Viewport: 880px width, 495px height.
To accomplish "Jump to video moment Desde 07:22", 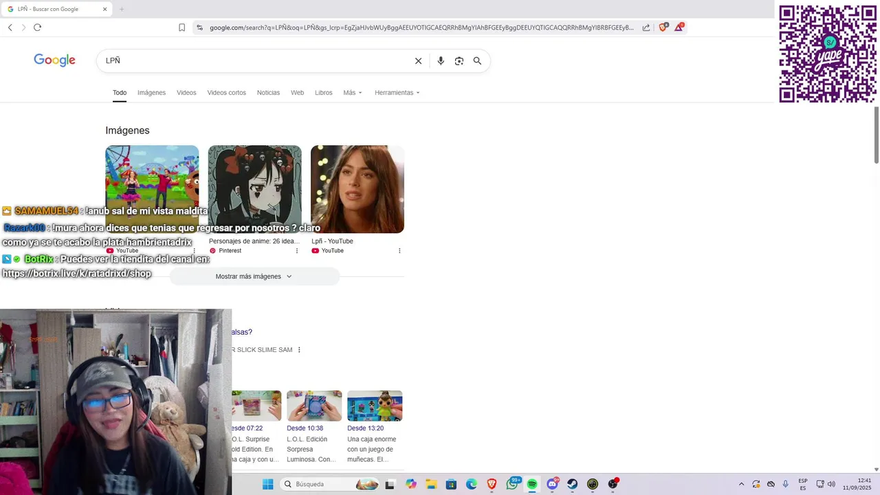I will (x=247, y=428).
